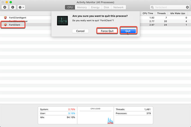Screen dimensions: 191x127
Task: Confirm with the blue Quit button
Action: [128, 31]
